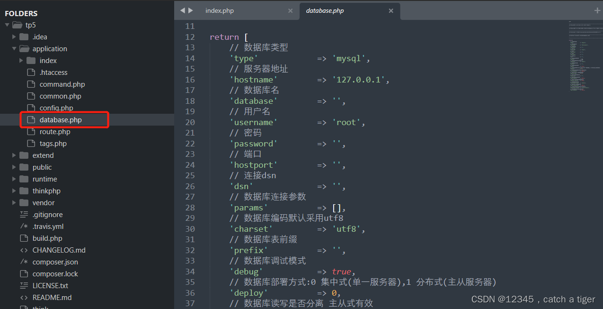Select the database.php tab

(x=325, y=10)
